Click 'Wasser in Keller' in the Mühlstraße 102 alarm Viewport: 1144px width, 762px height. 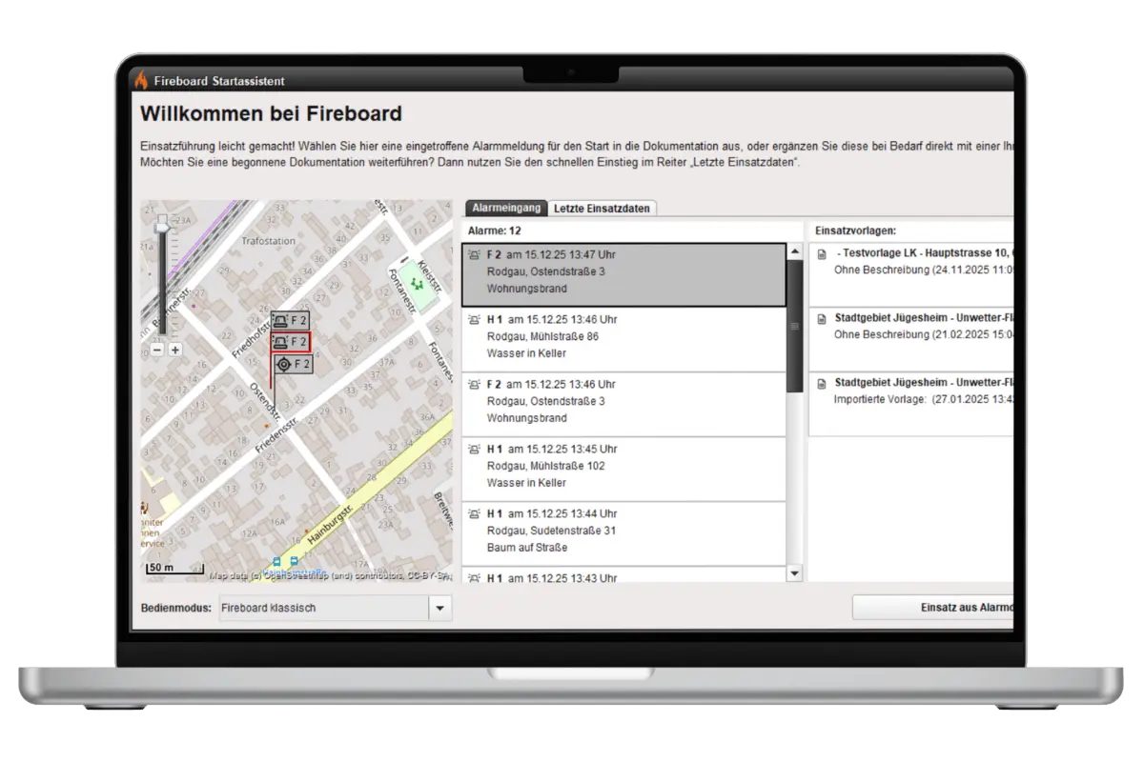(x=526, y=483)
